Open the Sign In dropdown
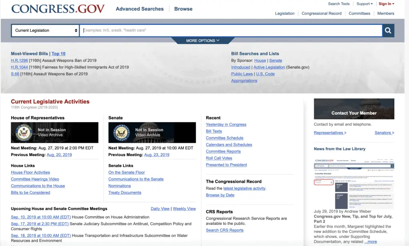 [x=386, y=4]
